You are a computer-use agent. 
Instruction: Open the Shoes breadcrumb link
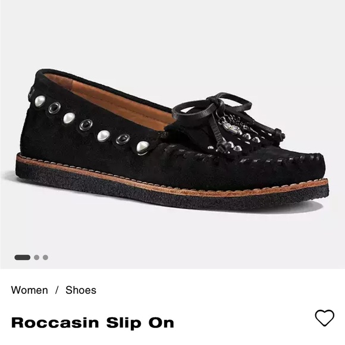(81, 290)
